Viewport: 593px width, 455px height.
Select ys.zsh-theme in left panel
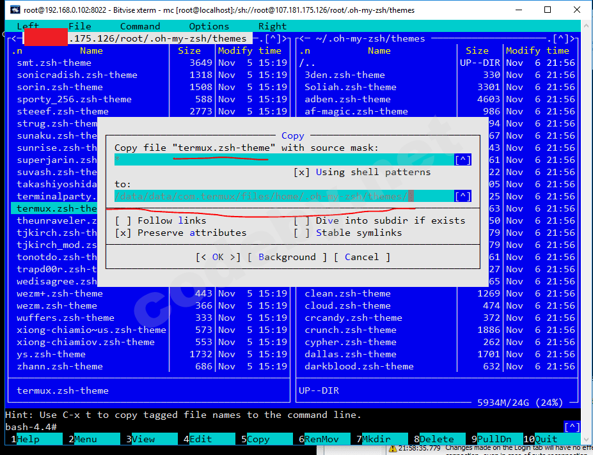[x=51, y=354]
